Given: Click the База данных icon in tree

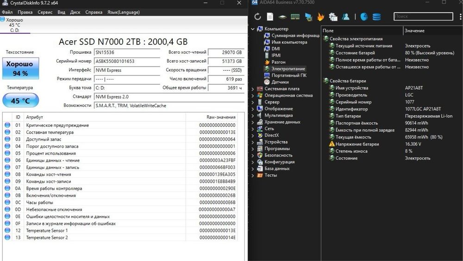Looking at the screenshot, I should click(260, 168).
